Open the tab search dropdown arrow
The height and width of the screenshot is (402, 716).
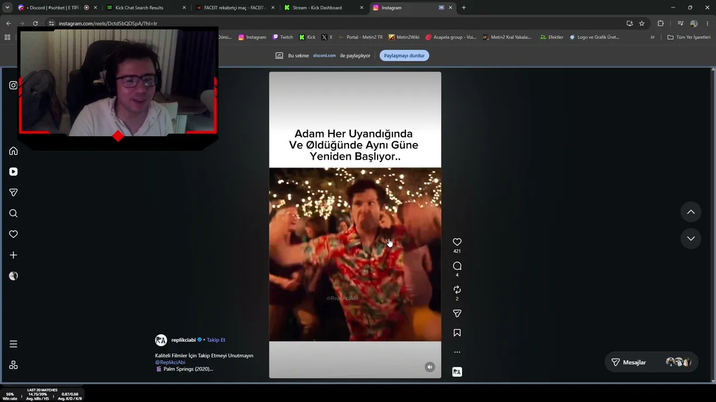coord(7,8)
